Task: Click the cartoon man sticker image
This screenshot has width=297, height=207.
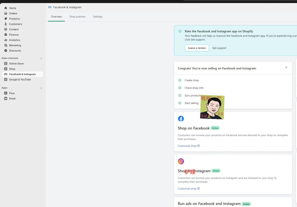Action: [212, 107]
